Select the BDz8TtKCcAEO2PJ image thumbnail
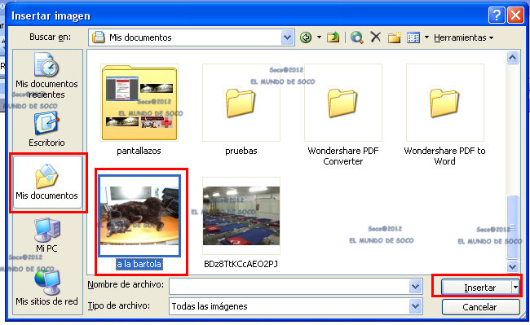Viewport: 530px width, 325px height. [241, 216]
